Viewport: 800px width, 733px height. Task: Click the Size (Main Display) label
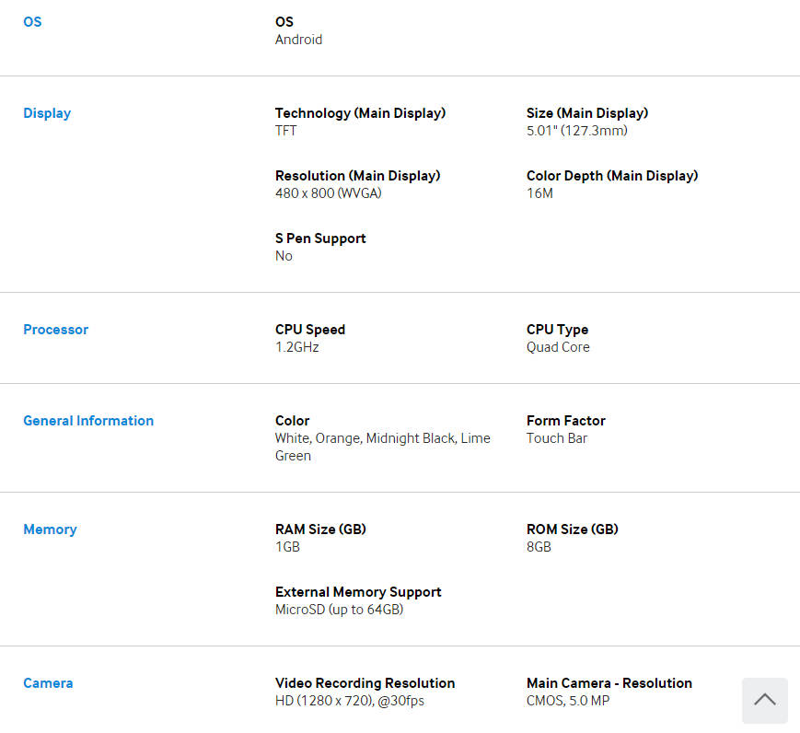click(x=587, y=113)
